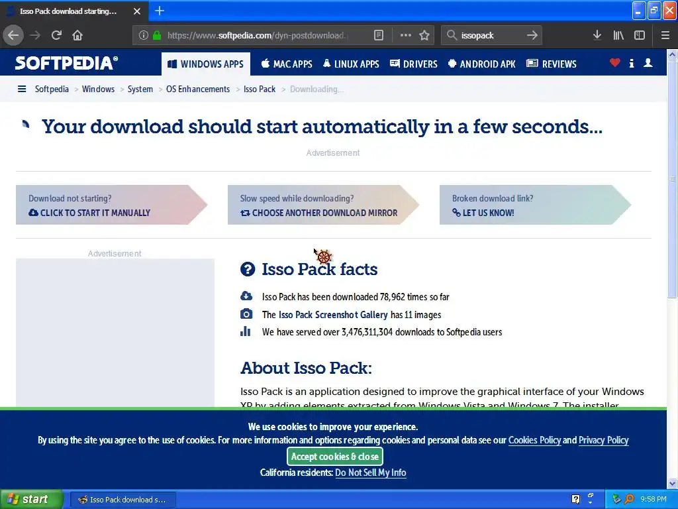Click the info icon in Softpedia header
Screen dimensions: 678x509
632,63
